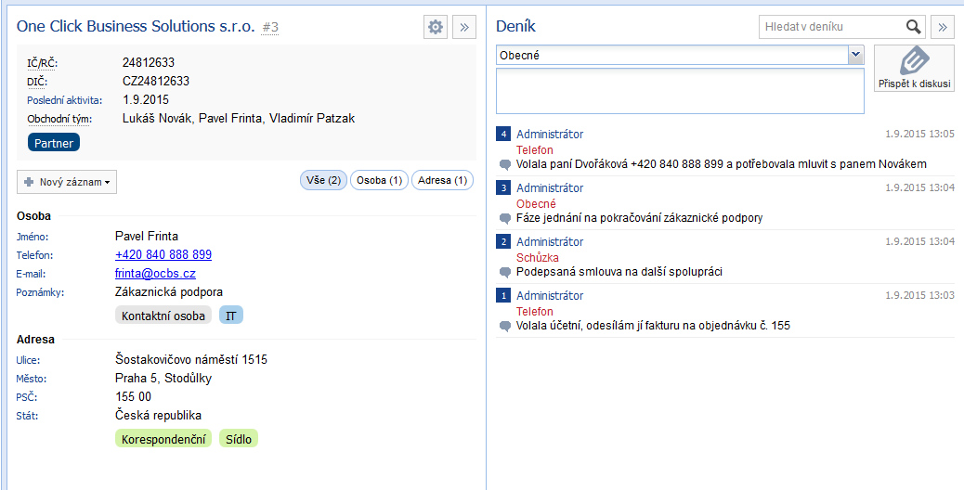
Task: Click the Korespondenční address tag
Action: click(x=163, y=438)
